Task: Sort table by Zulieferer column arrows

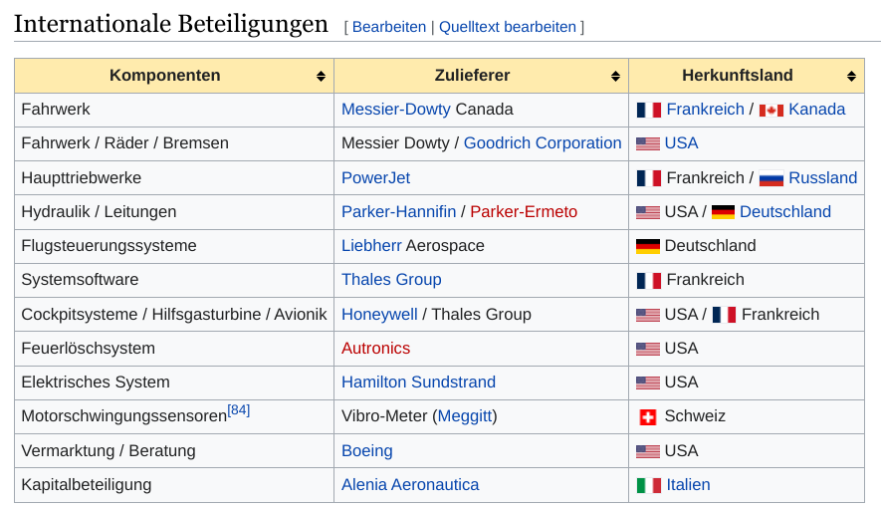Action: coord(615,76)
